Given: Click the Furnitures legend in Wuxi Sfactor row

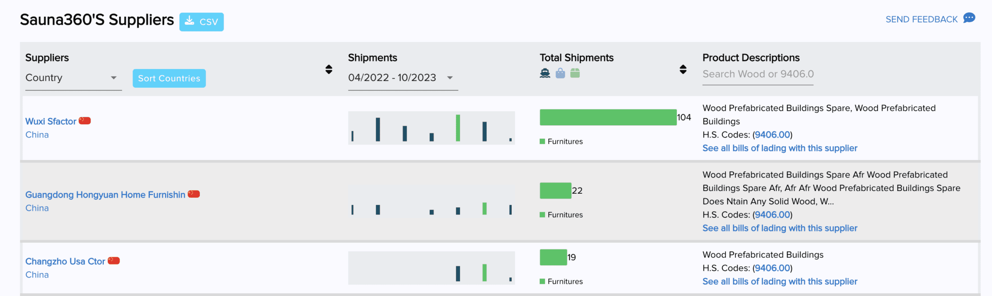Looking at the screenshot, I should tap(561, 141).
